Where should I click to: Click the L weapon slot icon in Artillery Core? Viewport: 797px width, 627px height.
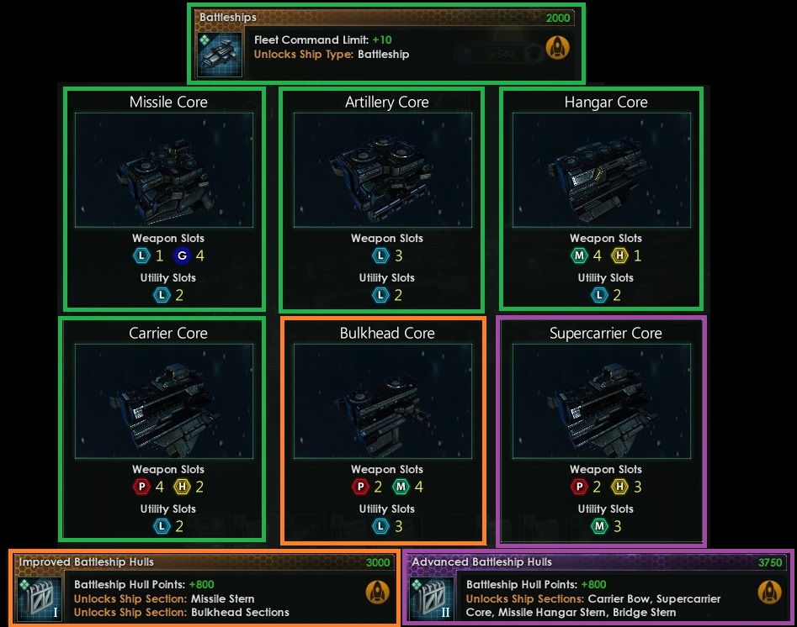(x=380, y=256)
